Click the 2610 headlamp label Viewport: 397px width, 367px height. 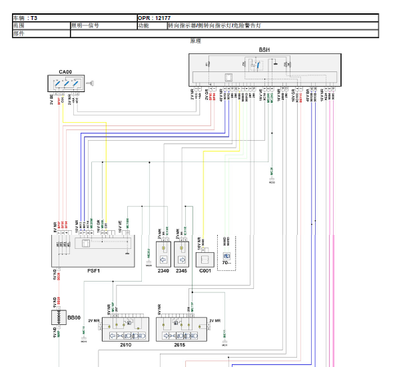[126, 345]
